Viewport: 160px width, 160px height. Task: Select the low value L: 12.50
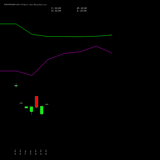point(82,11)
